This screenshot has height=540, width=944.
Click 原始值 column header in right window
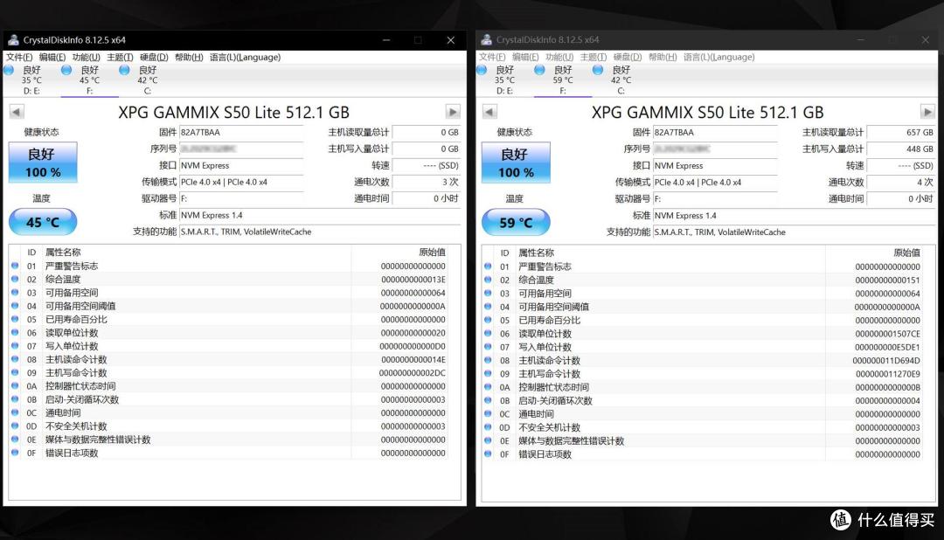pos(906,253)
